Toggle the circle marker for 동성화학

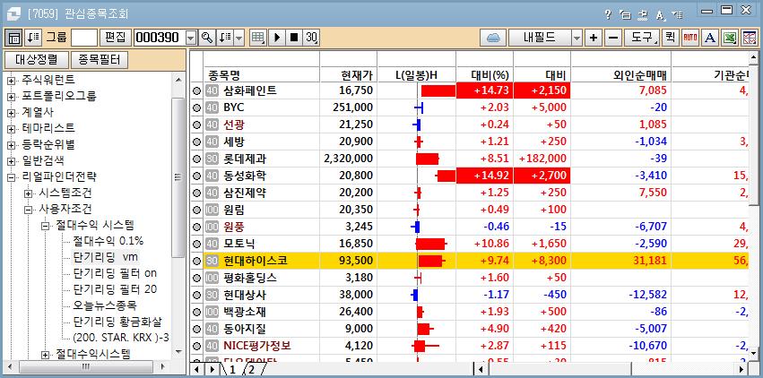tap(196, 176)
